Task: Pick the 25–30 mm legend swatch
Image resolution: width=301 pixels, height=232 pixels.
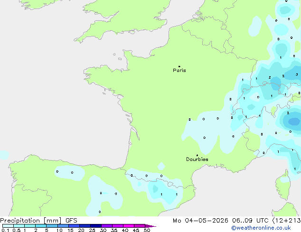Action: 96,226
